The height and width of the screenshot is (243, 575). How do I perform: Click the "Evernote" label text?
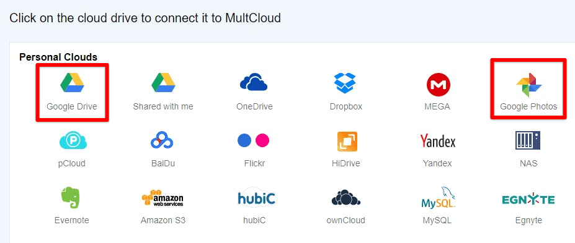click(71, 220)
